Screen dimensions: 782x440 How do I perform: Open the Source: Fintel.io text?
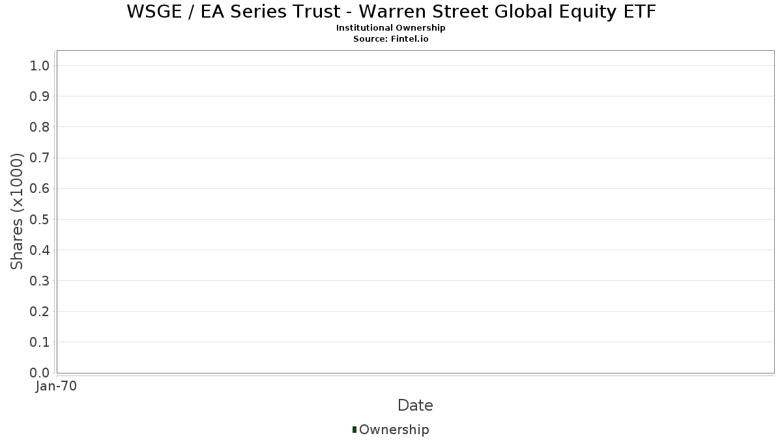[x=391, y=39]
